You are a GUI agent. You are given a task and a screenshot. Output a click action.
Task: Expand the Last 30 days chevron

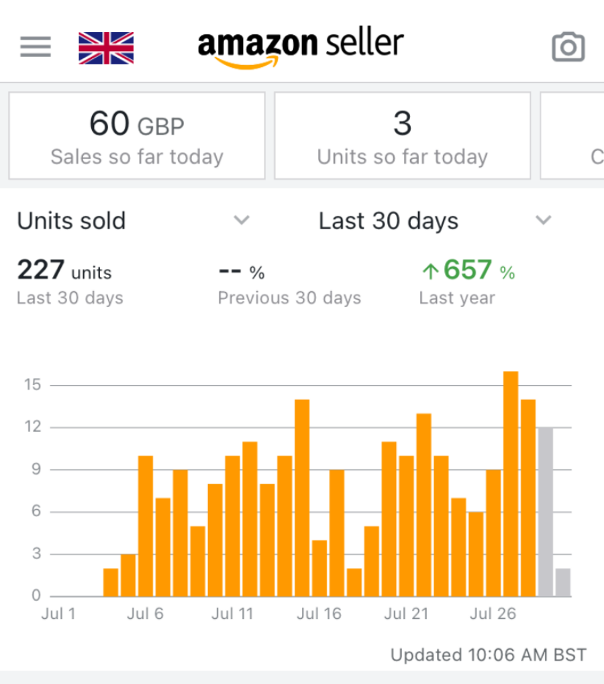pos(544,221)
